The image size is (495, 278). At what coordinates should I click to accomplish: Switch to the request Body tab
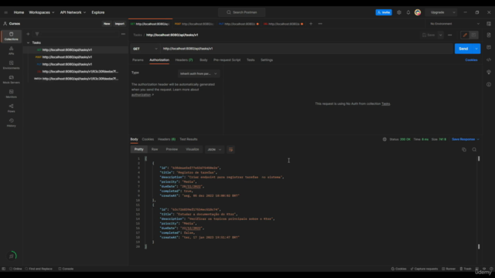[203, 60]
